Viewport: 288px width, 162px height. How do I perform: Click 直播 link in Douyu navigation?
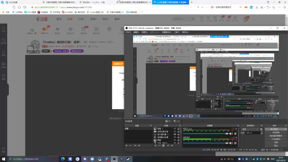70,19
